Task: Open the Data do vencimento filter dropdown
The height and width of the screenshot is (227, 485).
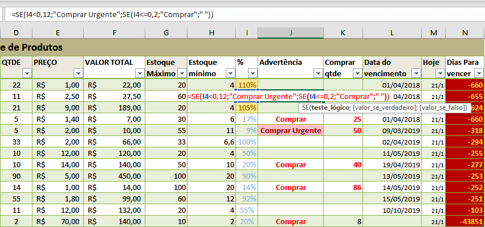Action: click(417, 73)
